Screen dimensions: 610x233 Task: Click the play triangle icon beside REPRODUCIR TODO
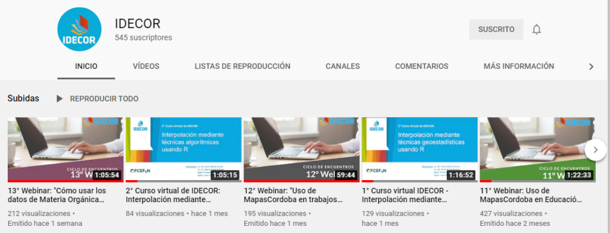(60, 99)
